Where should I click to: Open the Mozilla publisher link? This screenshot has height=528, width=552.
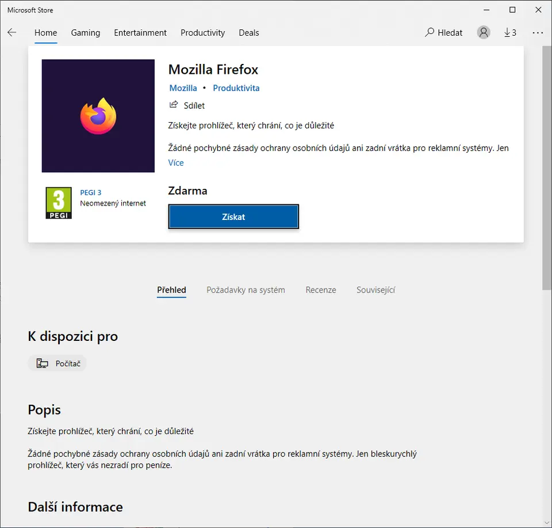183,88
